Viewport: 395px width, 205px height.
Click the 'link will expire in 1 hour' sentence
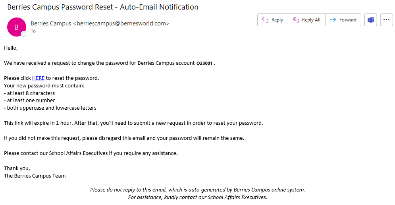coord(133,123)
